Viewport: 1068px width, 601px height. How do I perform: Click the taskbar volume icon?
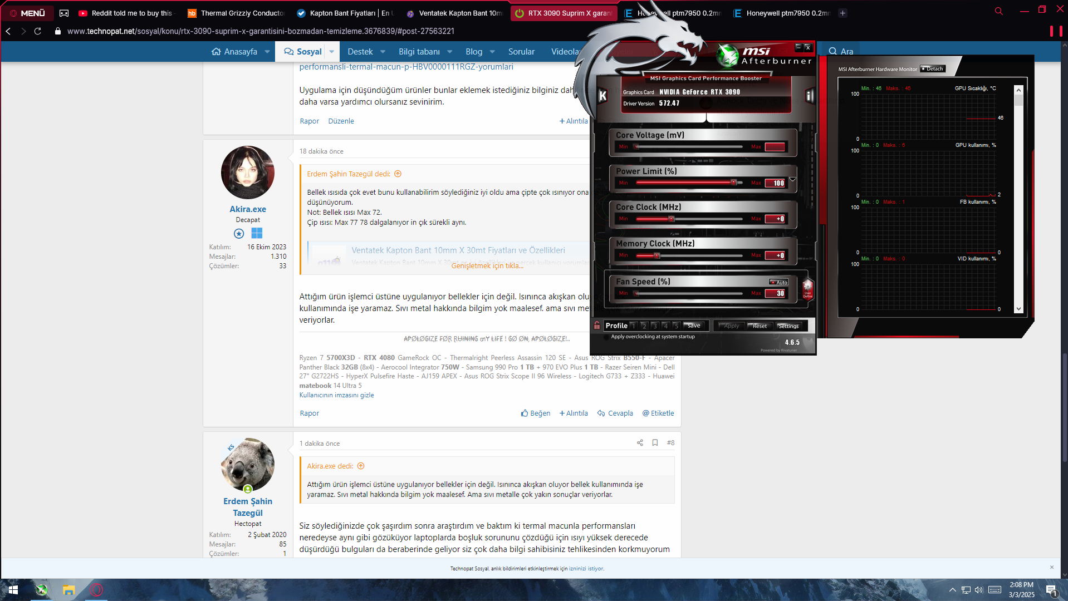[979, 590]
